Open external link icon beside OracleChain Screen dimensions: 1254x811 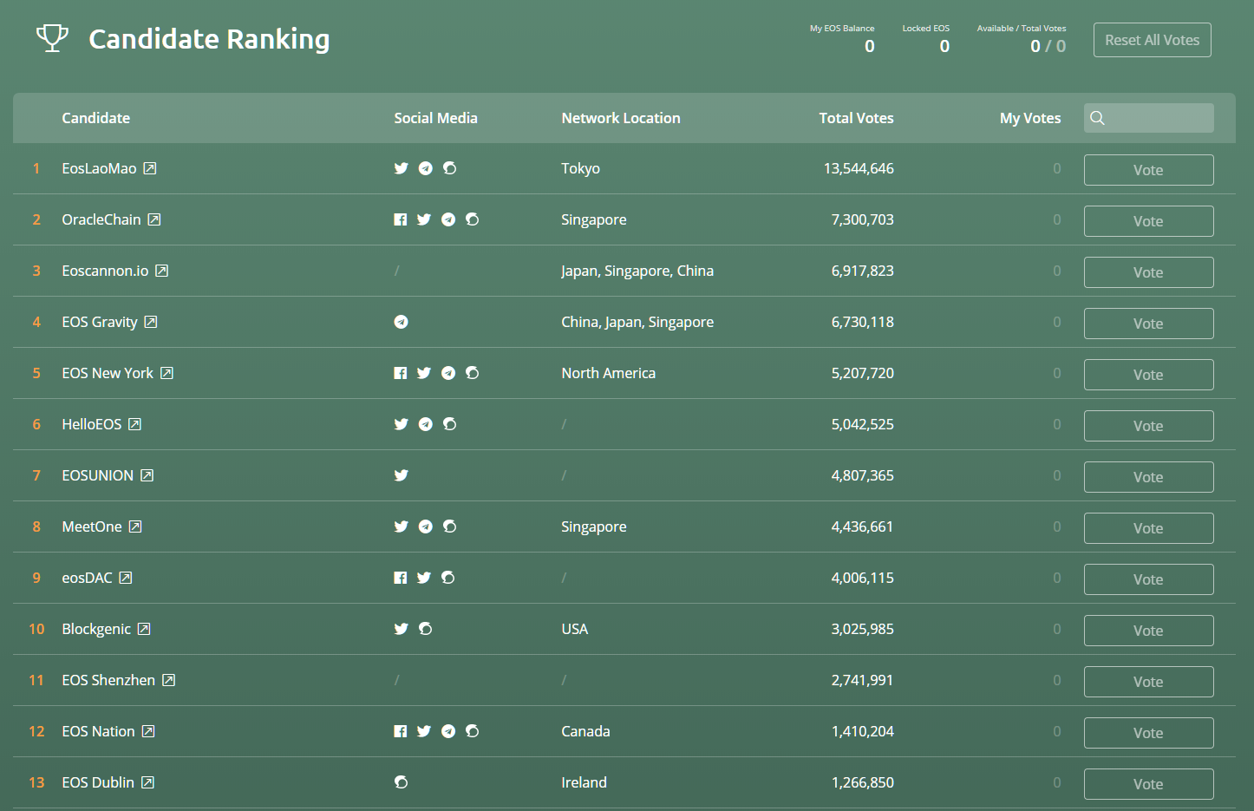click(154, 219)
